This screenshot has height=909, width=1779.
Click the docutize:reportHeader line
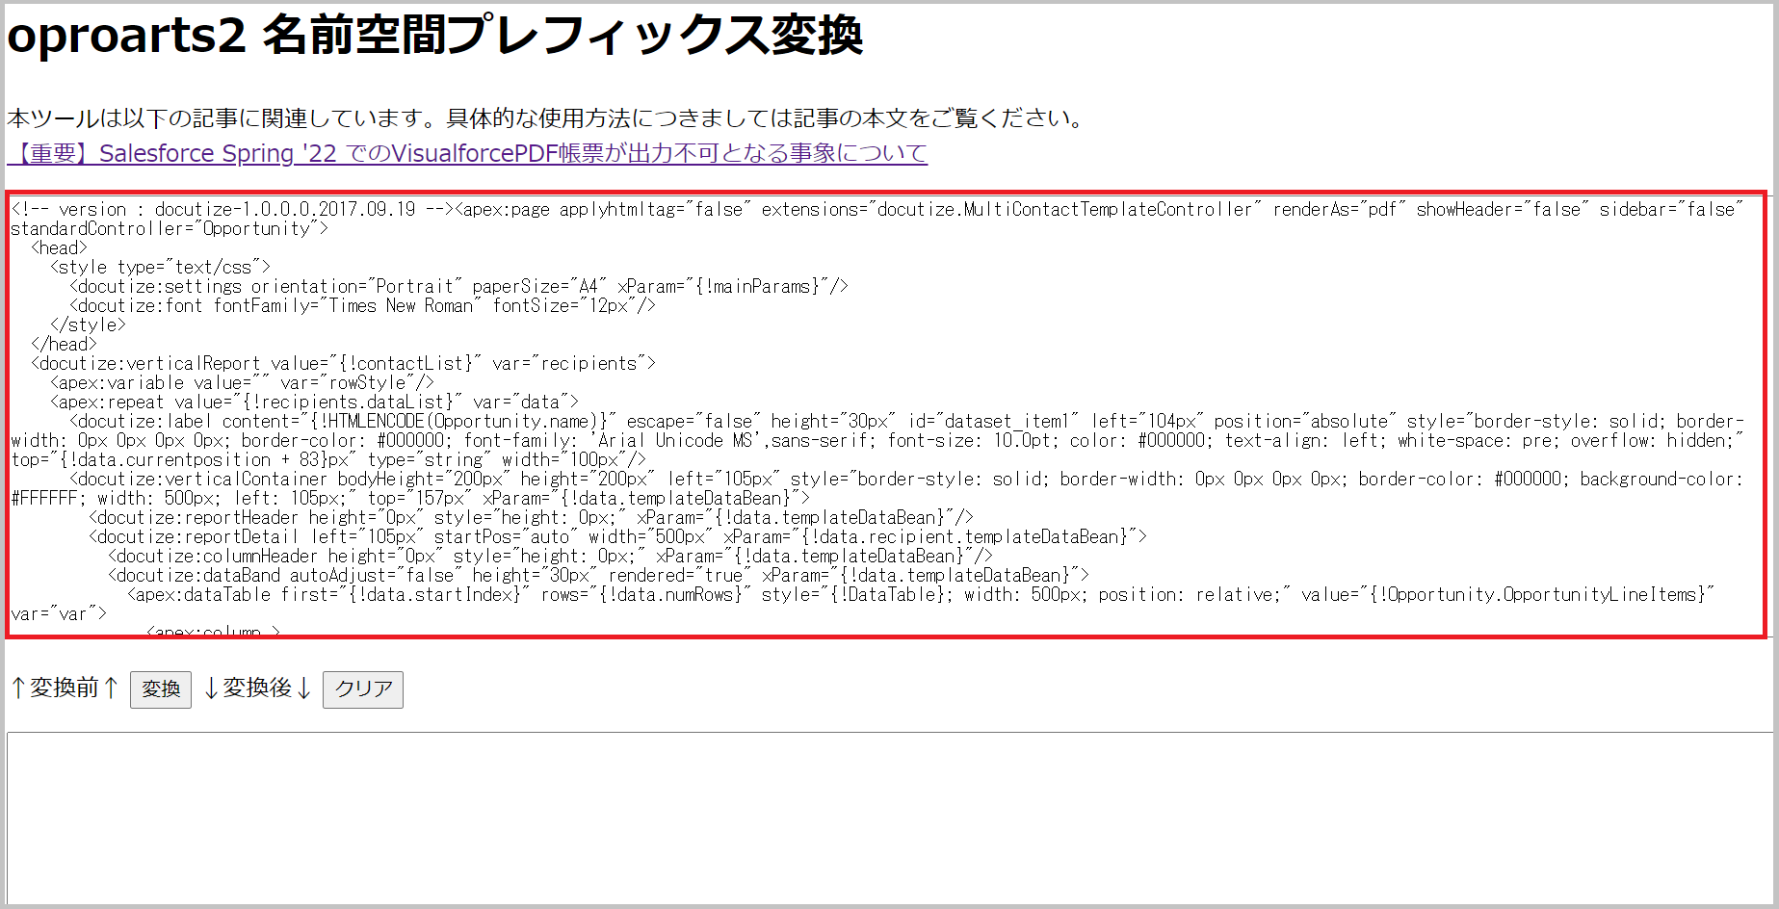[531, 517]
